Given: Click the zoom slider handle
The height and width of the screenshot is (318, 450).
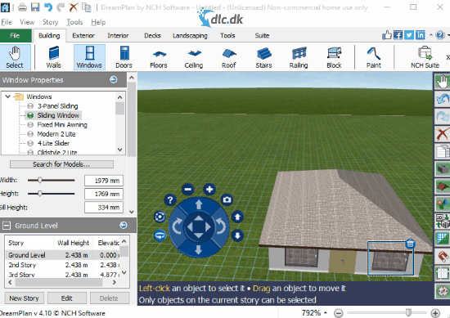Looking at the screenshot, I should coord(408,312).
